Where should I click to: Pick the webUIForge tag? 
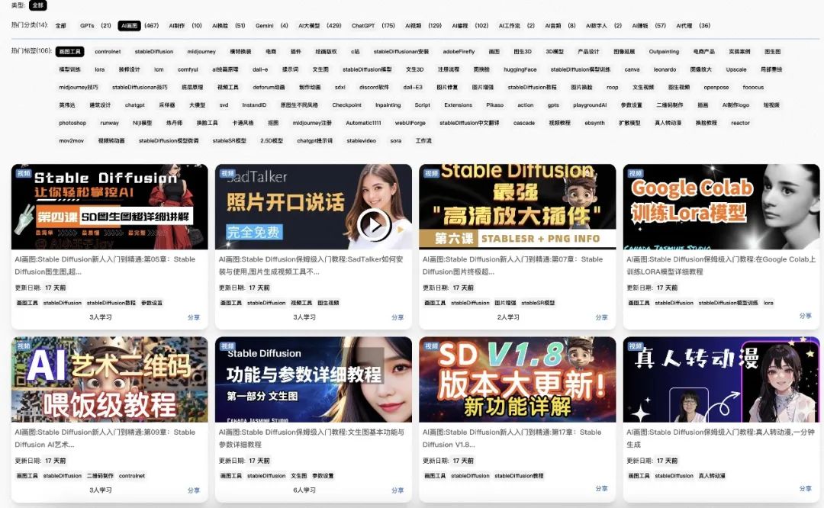pos(410,123)
